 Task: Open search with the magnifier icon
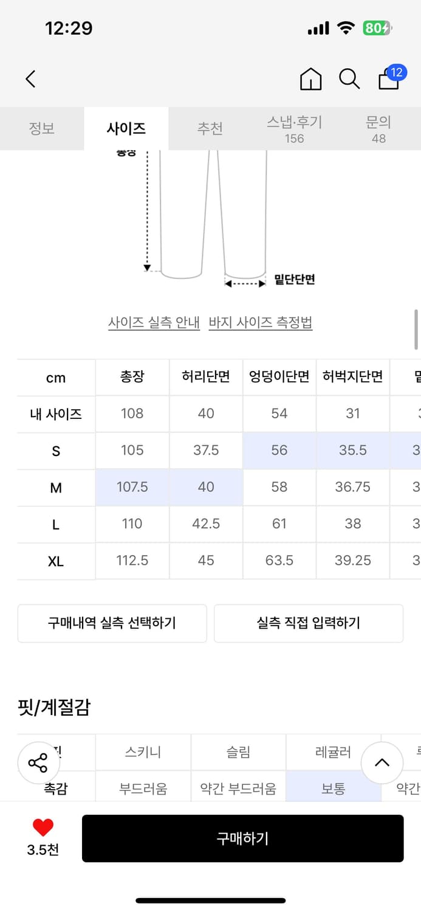[349, 79]
